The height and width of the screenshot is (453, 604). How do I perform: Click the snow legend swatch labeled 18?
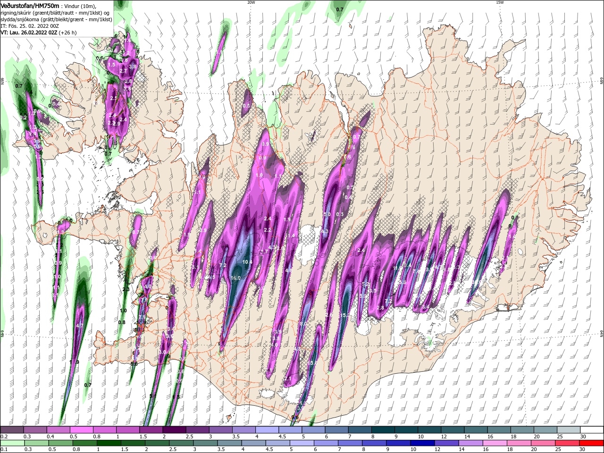tap(523, 430)
